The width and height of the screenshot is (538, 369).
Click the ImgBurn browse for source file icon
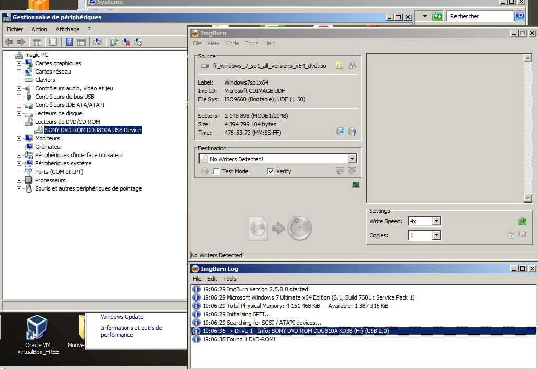point(340,65)
